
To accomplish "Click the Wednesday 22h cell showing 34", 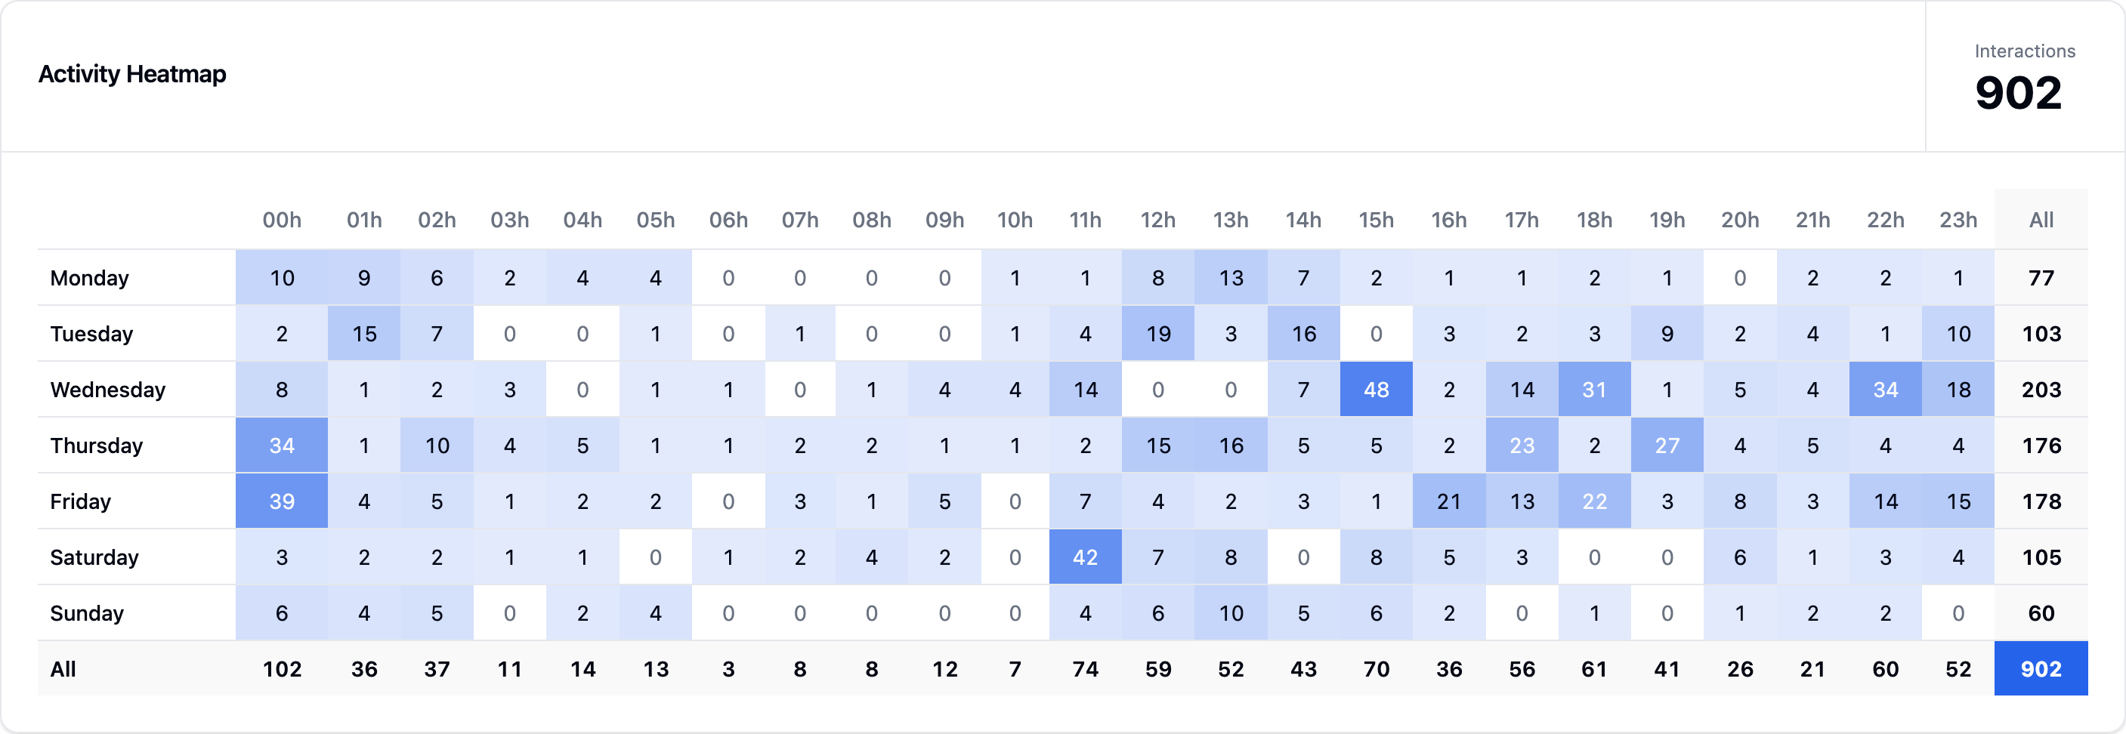I will [x=1885, y=389].
